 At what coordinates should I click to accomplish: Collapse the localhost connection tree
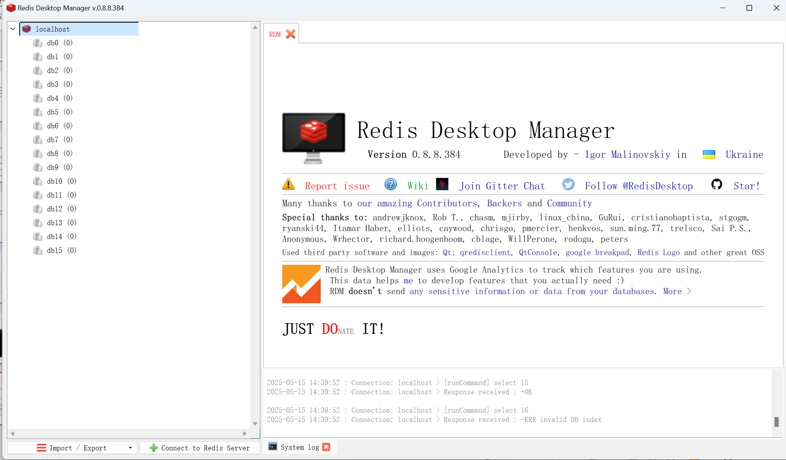click(x=13, y=29)
